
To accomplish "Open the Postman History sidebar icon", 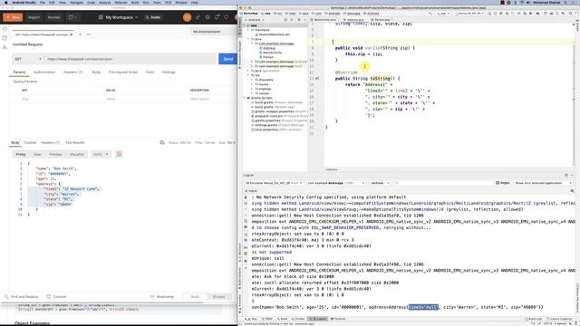I will 5,29.
